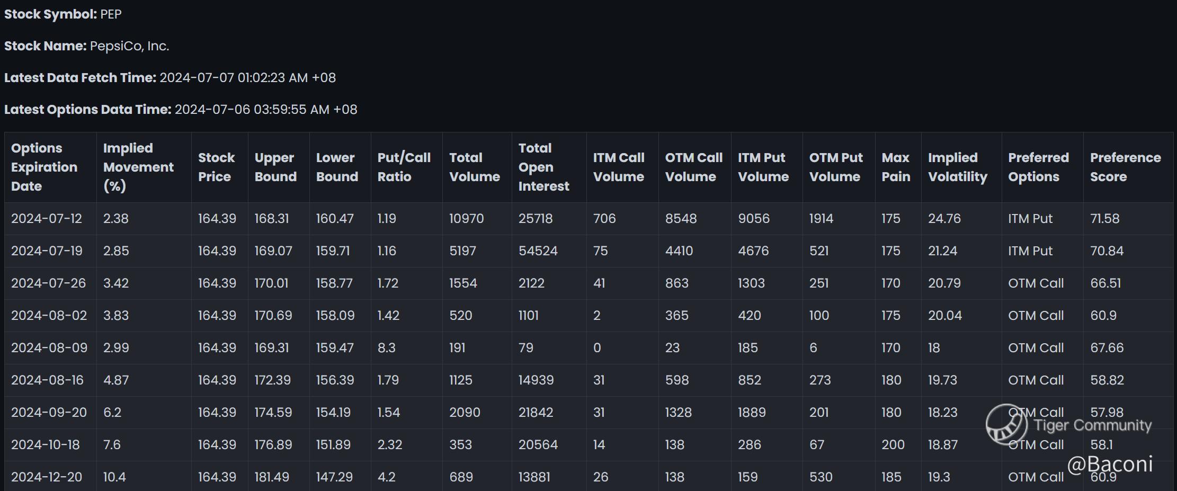Click the Implied Movement (%) column header

138,167
